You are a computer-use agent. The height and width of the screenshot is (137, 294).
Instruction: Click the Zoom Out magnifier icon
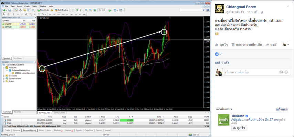pos(91,10)
